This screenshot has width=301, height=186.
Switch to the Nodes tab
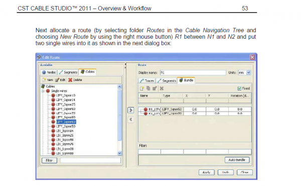(49, 72)
